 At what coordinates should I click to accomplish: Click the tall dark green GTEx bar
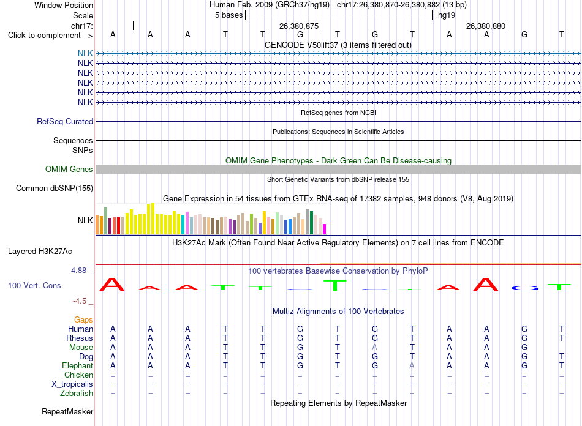(311, 222)
